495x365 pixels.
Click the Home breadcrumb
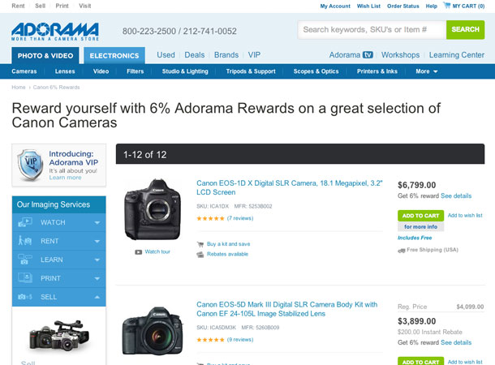[x=19, y=88]
